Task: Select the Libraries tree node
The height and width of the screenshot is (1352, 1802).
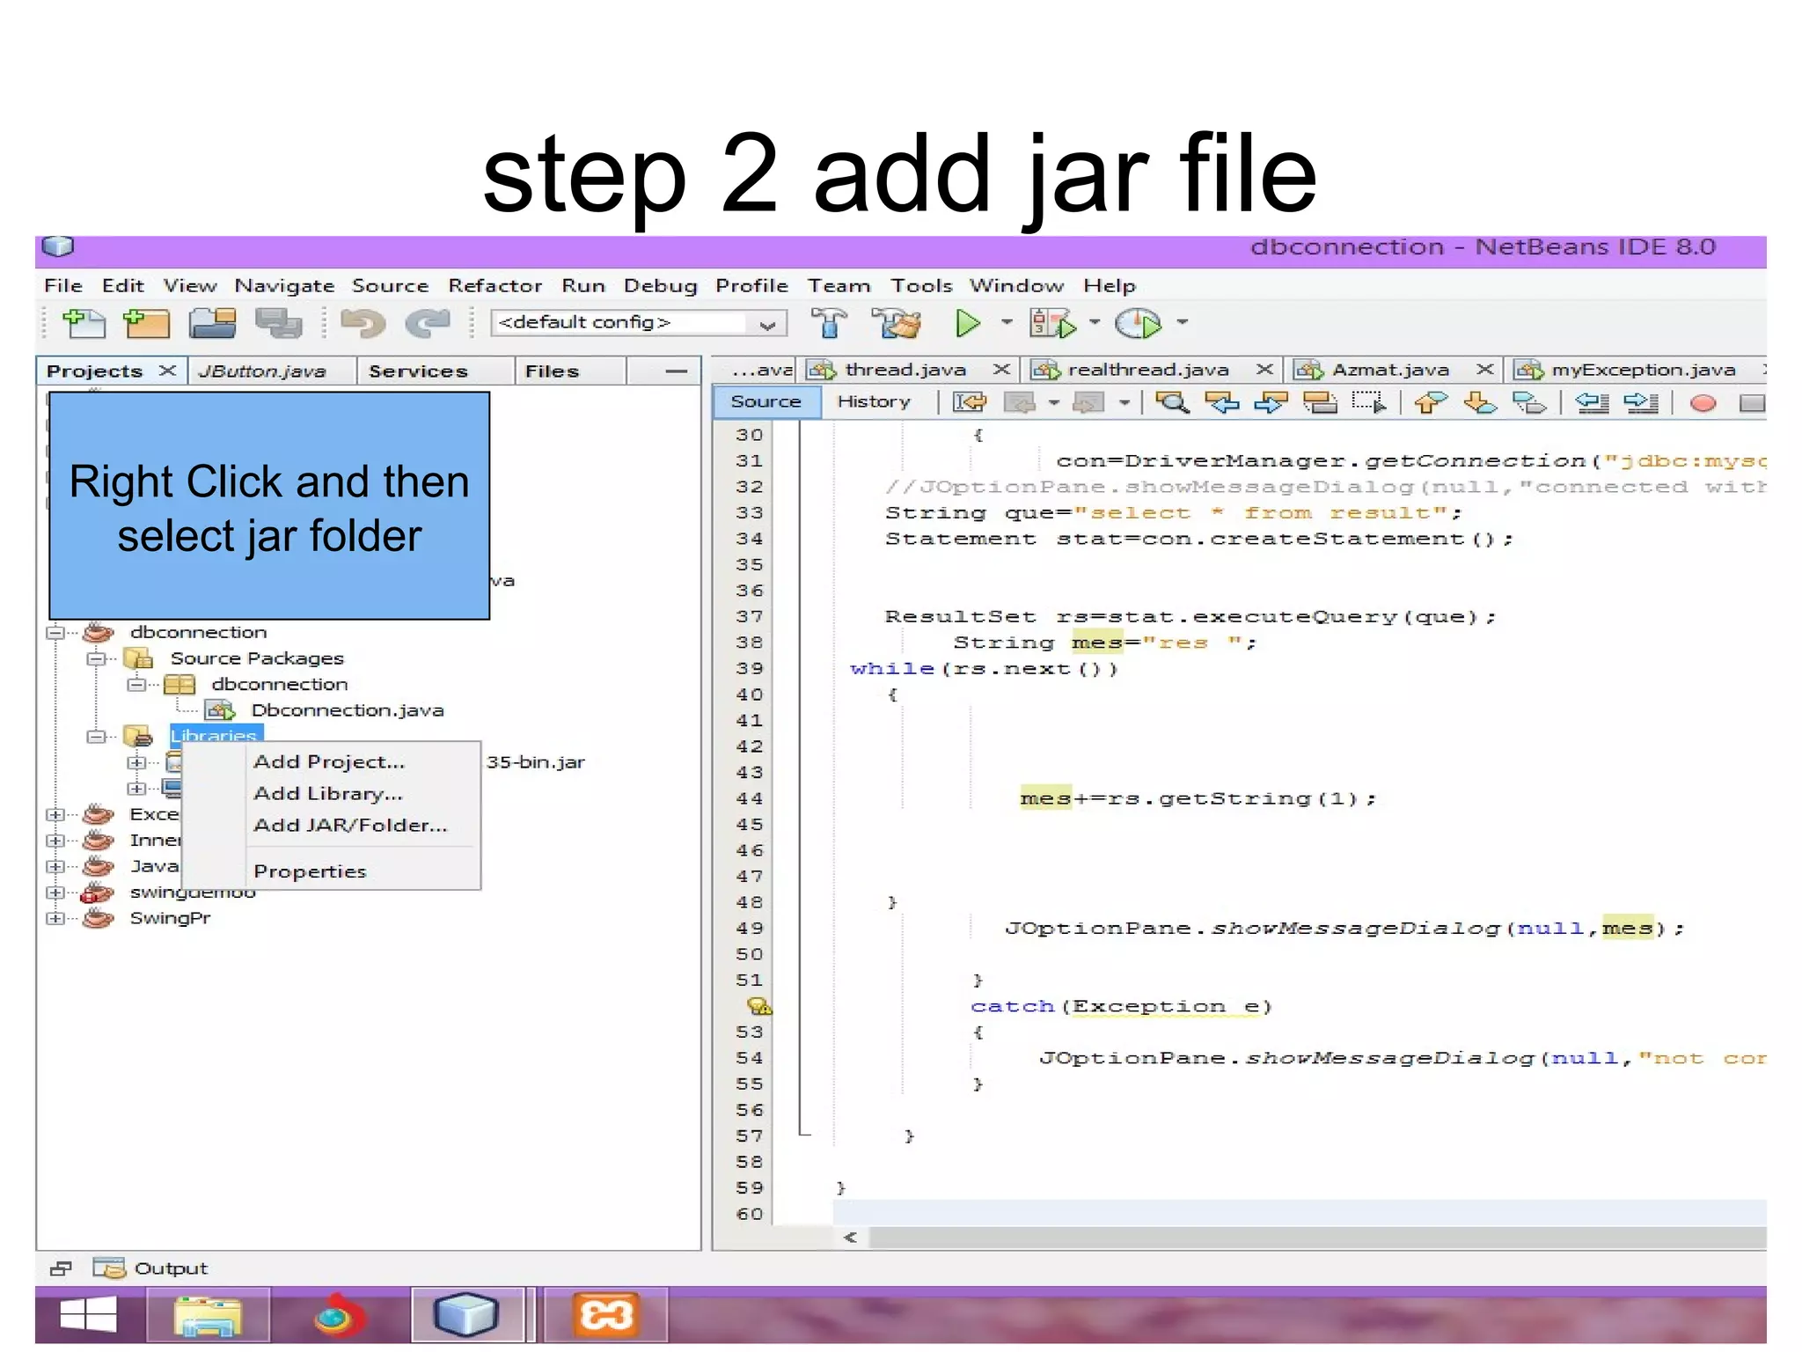Action: [x=216, y=735]
